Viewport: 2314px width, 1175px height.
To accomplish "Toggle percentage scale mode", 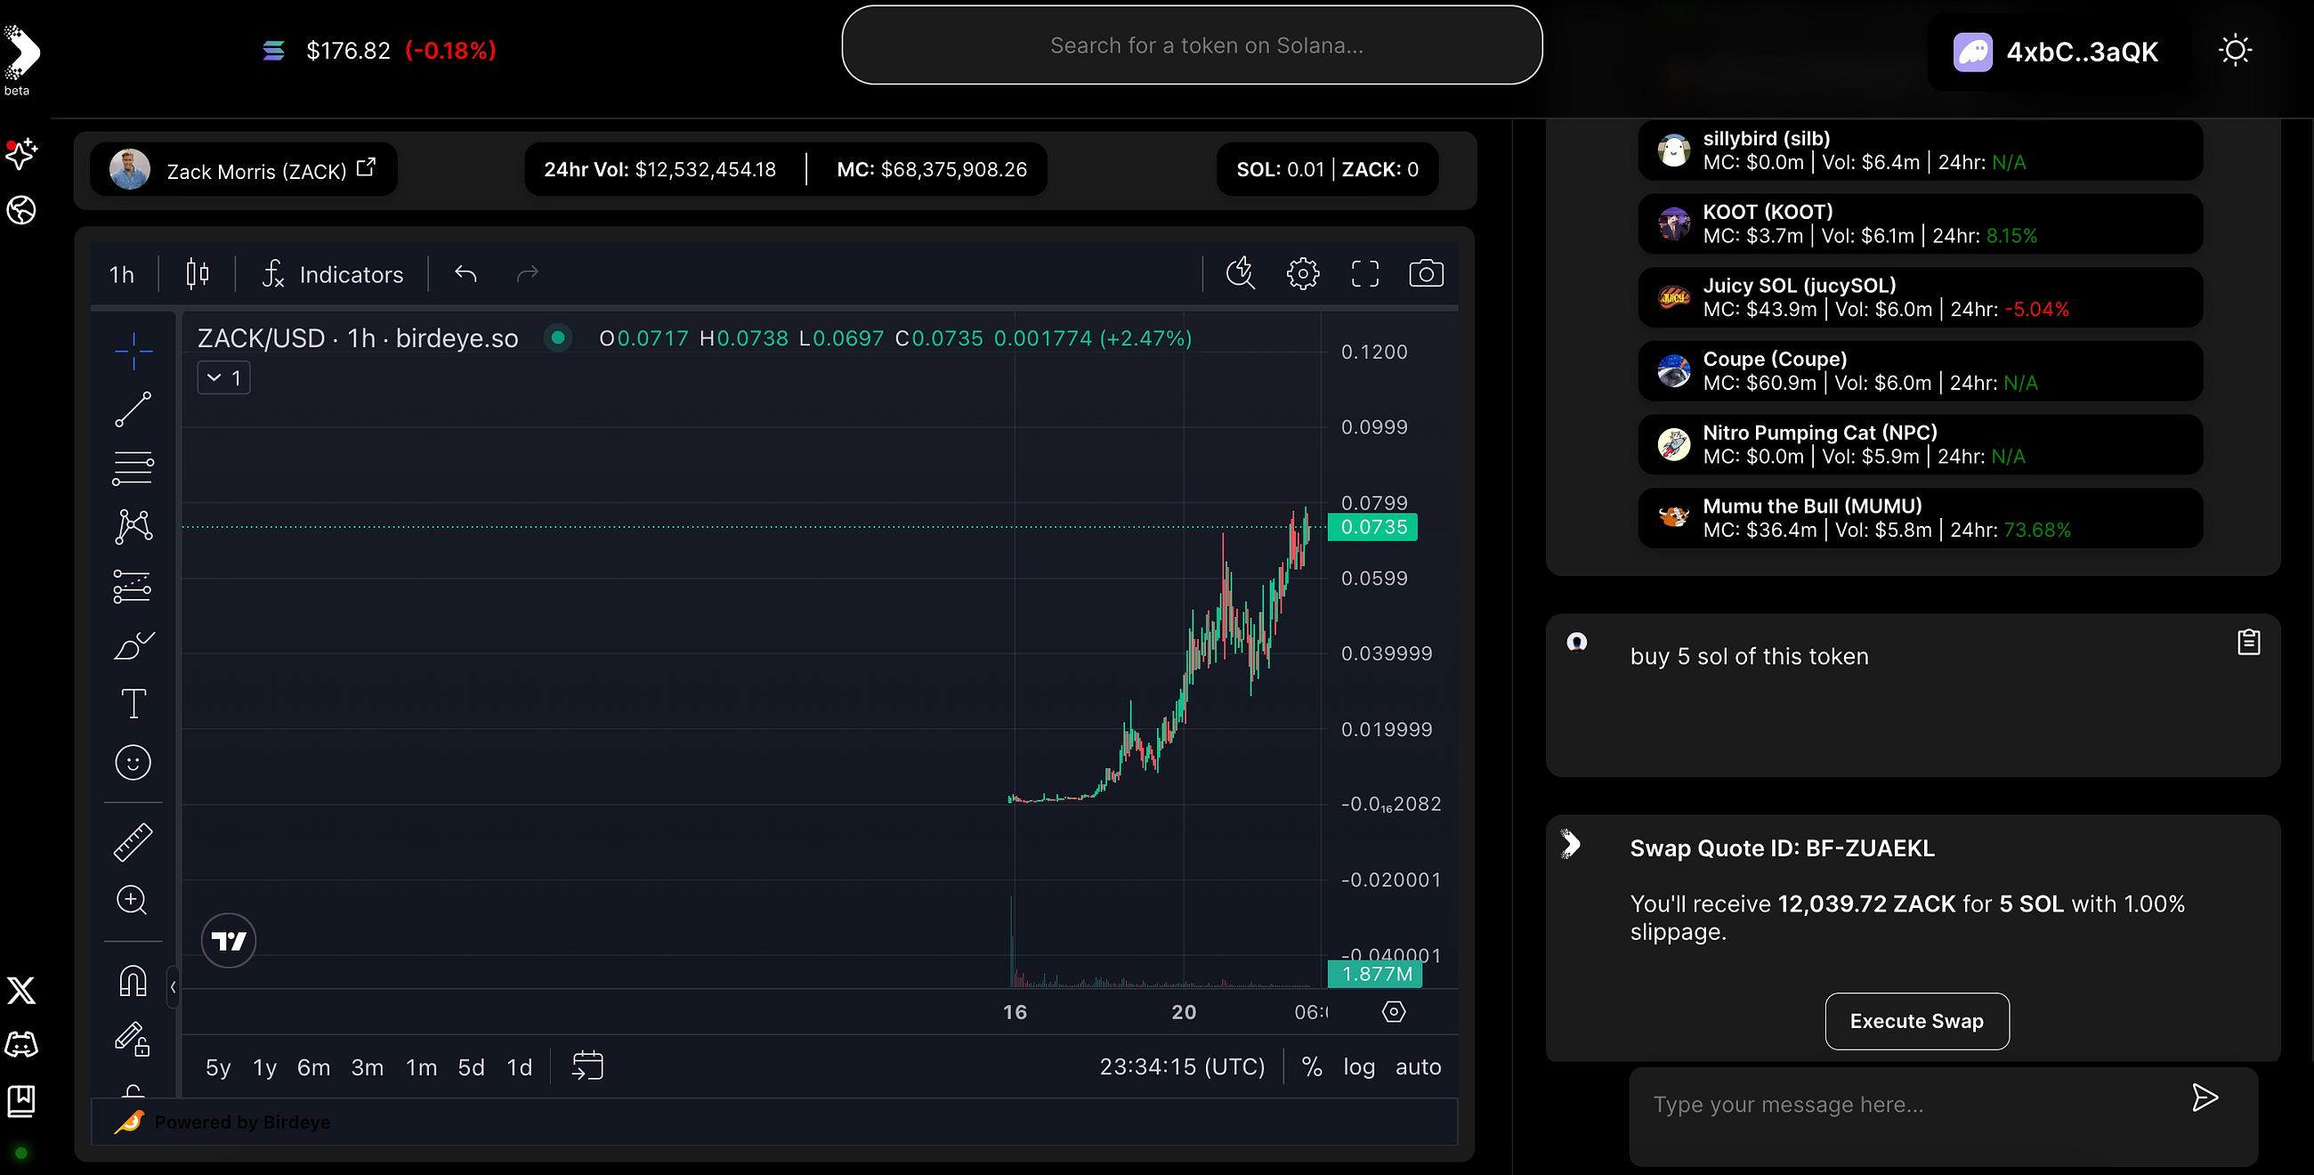I will [1313, 1067].
